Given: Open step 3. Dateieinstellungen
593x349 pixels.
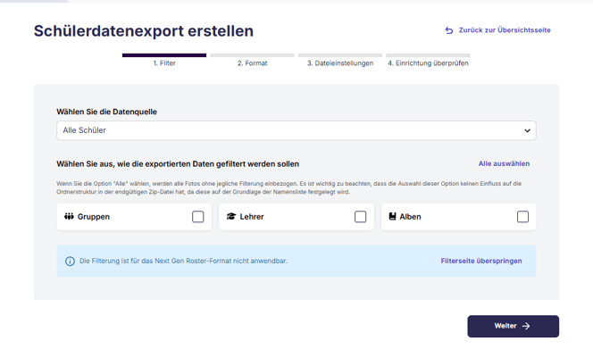Looking at the screenshot, I should tap(340, 60).
